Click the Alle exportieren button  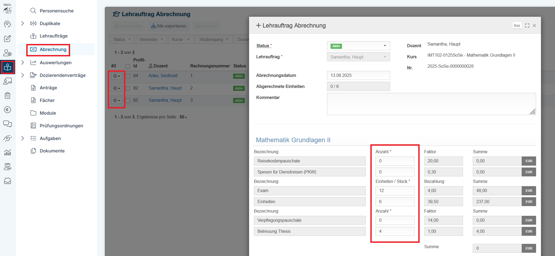pos(168,26)
